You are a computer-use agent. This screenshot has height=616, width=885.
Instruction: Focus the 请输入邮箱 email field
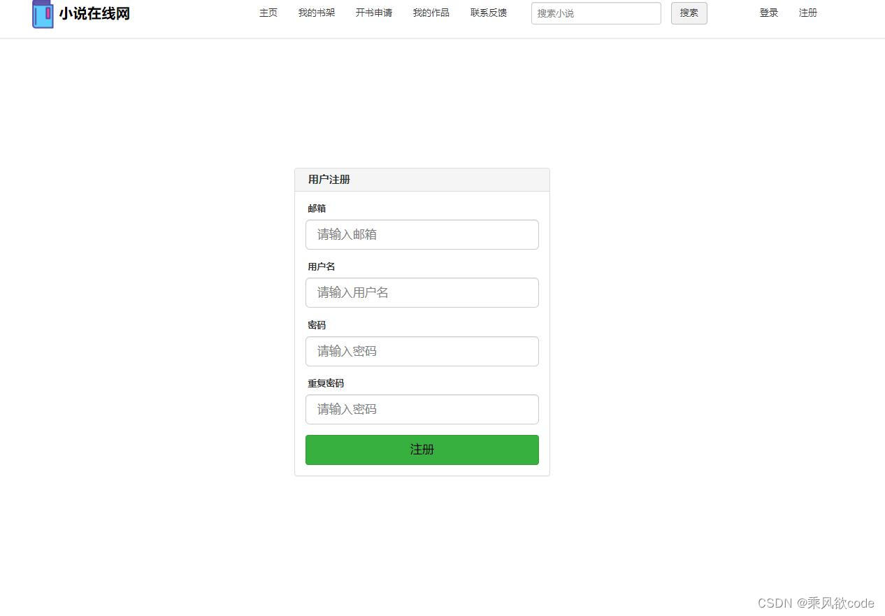[422, 234]
